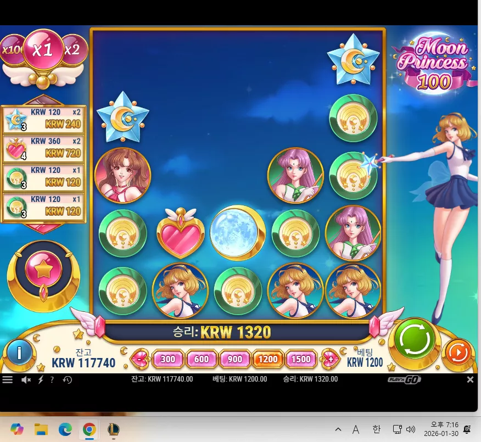Start autoplay with orange play button
The height and width of the screenshot is (442, 481).
pyautogui.click(x=458, y=353)
